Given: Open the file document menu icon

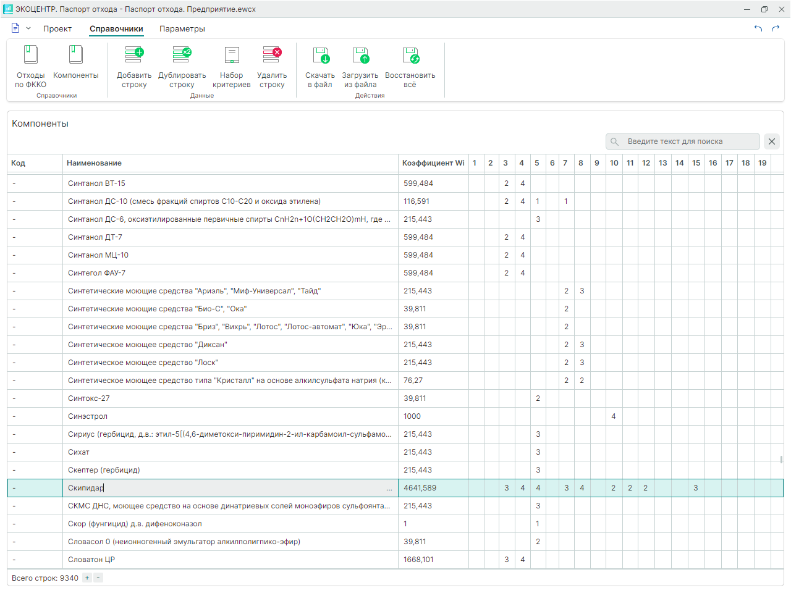Looking at the screenshot, I should [x=15, y=28].
